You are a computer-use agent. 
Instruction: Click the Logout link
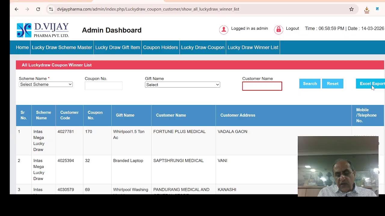point(292,28)
